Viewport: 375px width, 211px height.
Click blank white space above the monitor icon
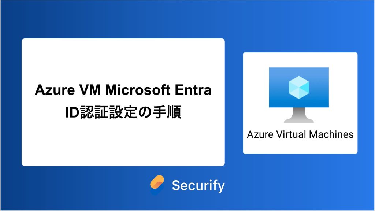[300, 60]
